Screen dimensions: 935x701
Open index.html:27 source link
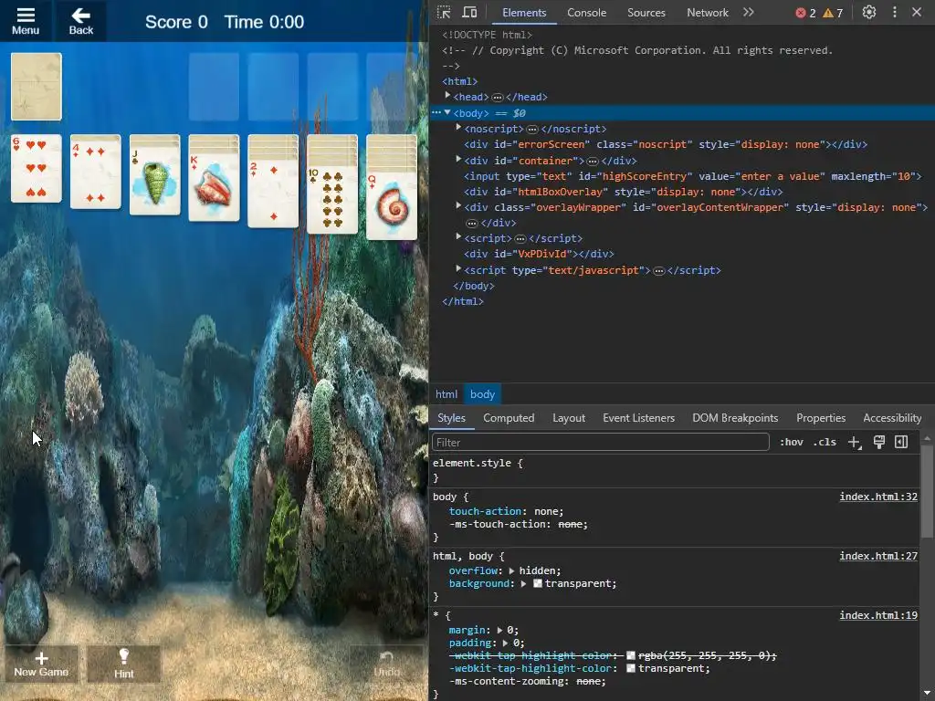tap(878, 556)
